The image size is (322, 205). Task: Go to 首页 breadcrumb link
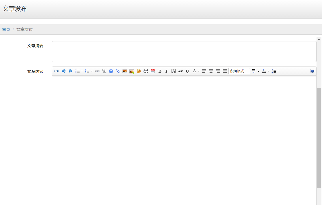pyautogui.click(x=6, y=29)
